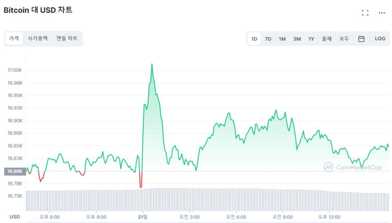Select the 1D time range
This screenshot has height=223, width=392.
(254, 39)
